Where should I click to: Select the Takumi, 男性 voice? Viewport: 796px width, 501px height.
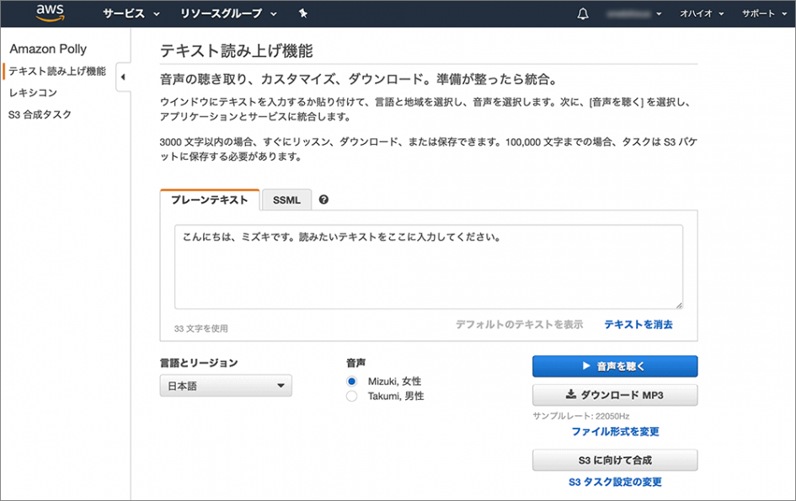(x=351, y=396)
